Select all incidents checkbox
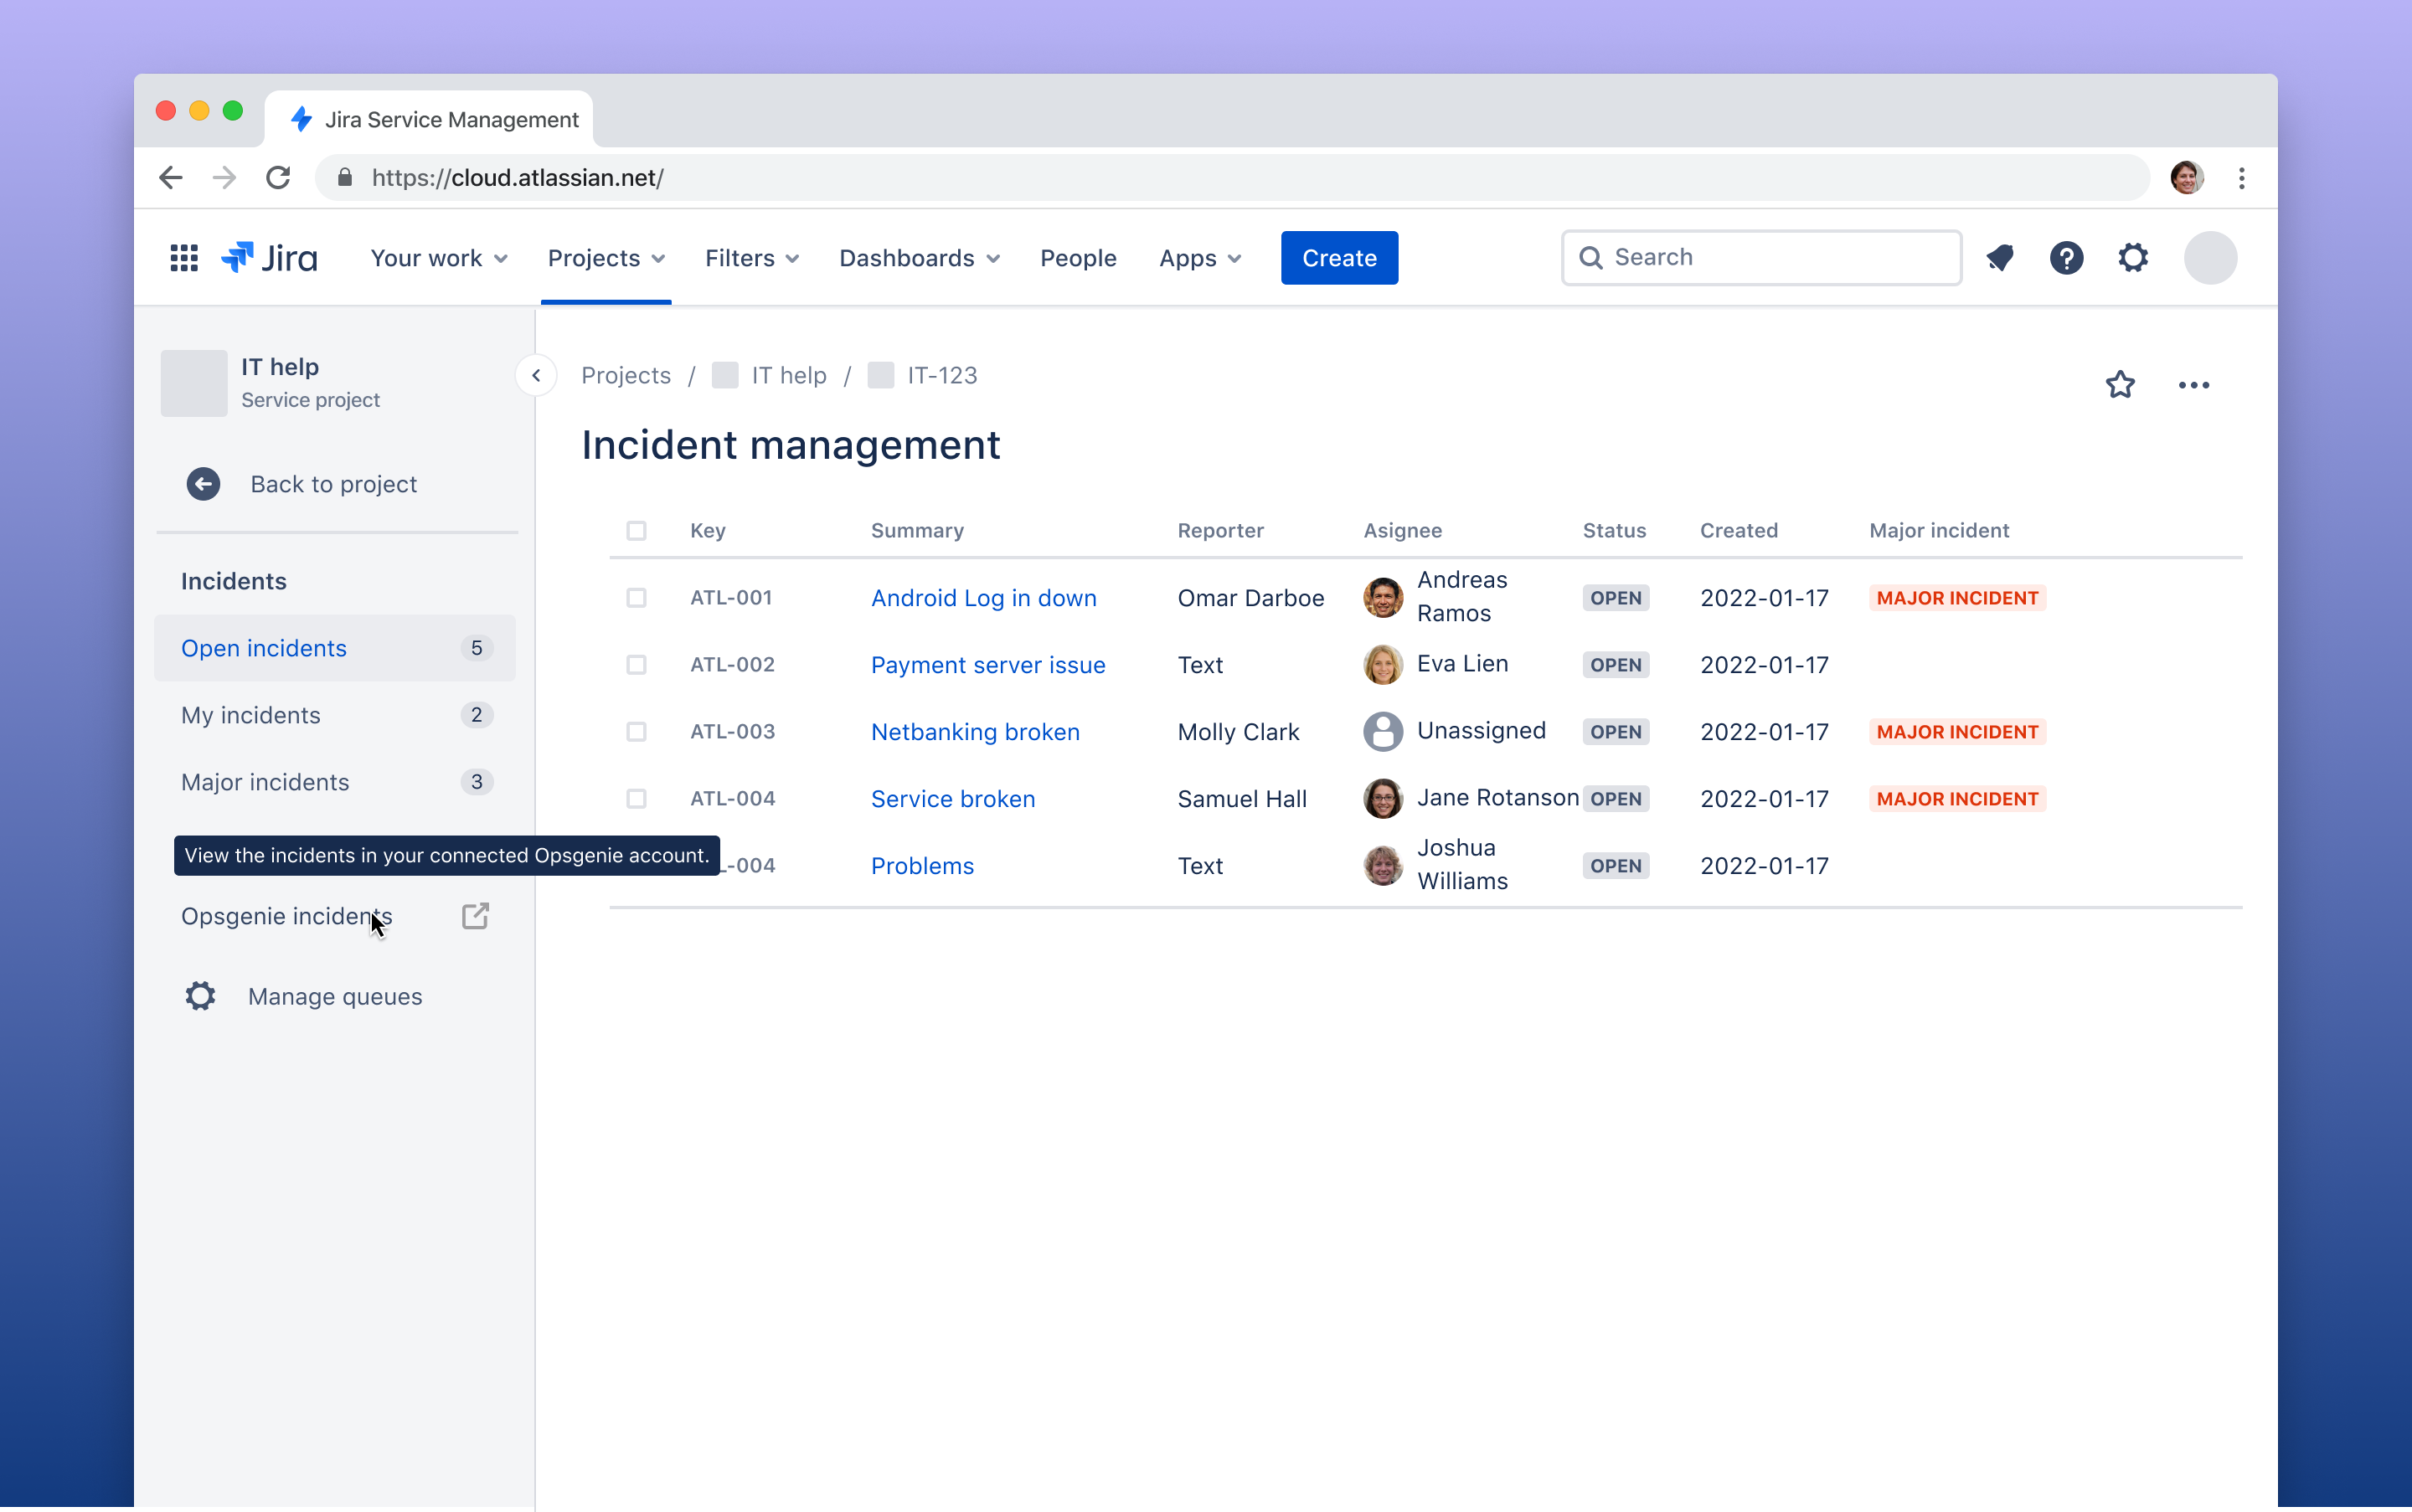This screenshot has width=2412, height=1512. coord(637,531)
